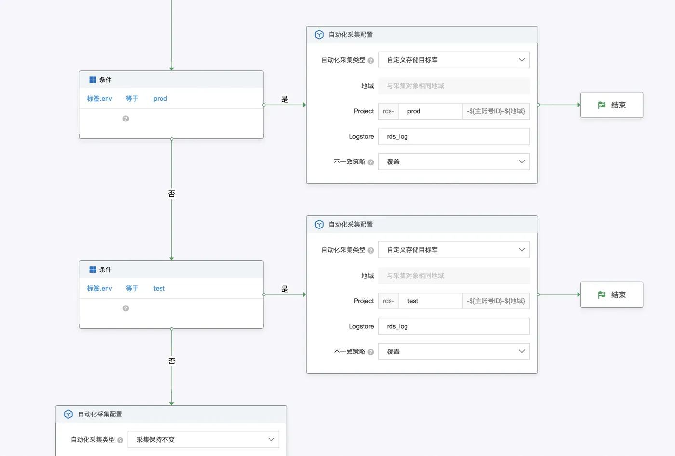Click 等于 operator in the test condition
Screen dimensions: 675x456
click(x=132, y=289)
